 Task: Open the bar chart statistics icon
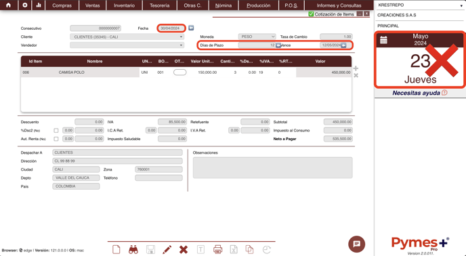(39, 5)
